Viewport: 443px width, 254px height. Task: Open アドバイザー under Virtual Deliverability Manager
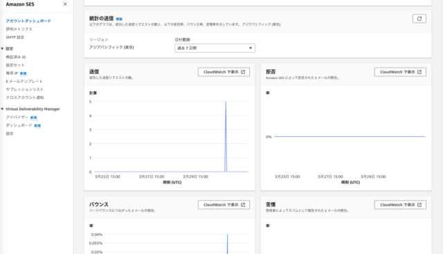pyautogui.click(x=17, y=117)
